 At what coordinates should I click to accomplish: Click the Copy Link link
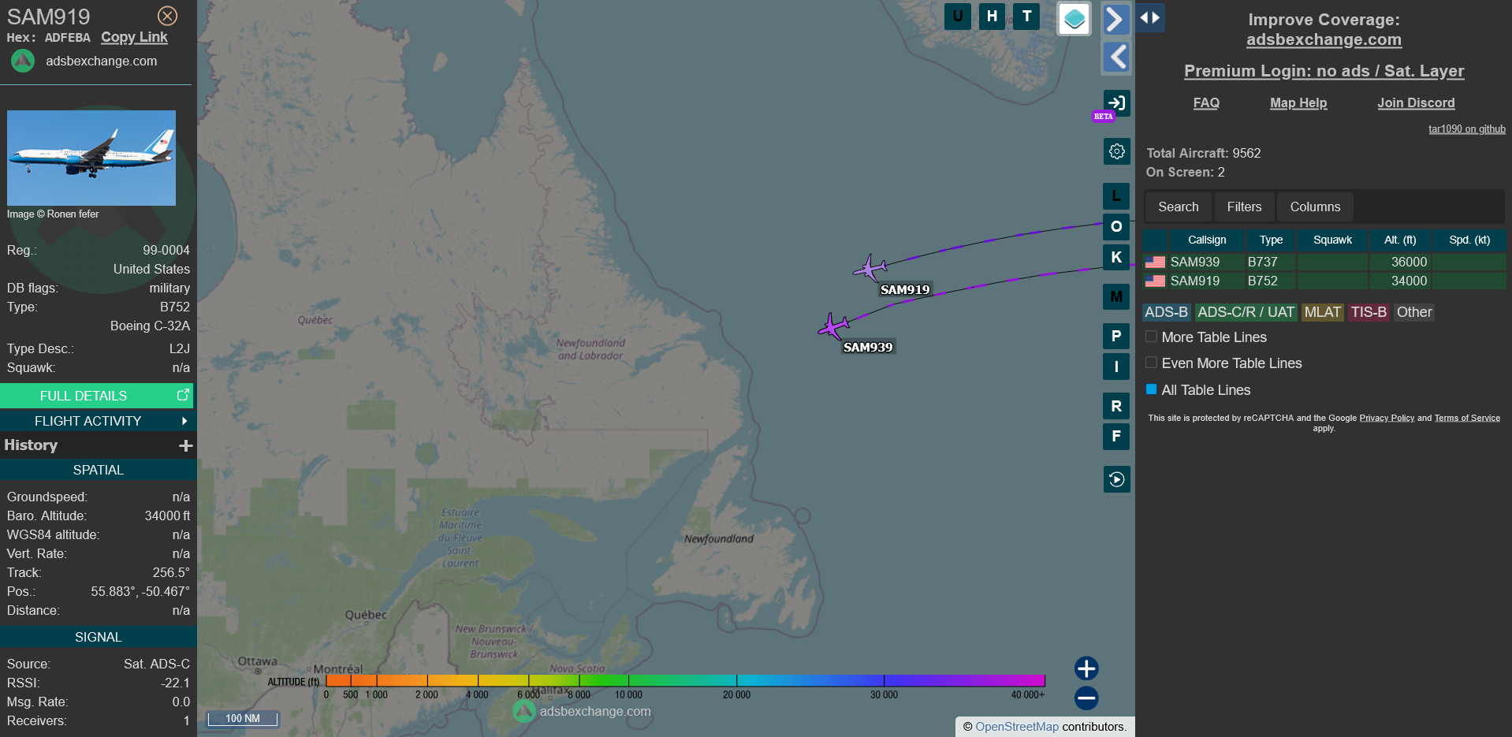[134, 37]
